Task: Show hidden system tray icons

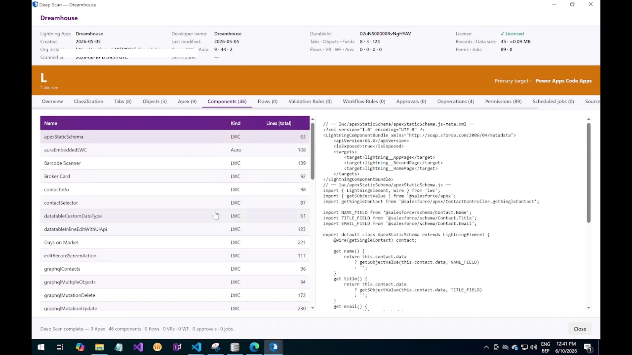Action: coord(486,347)
